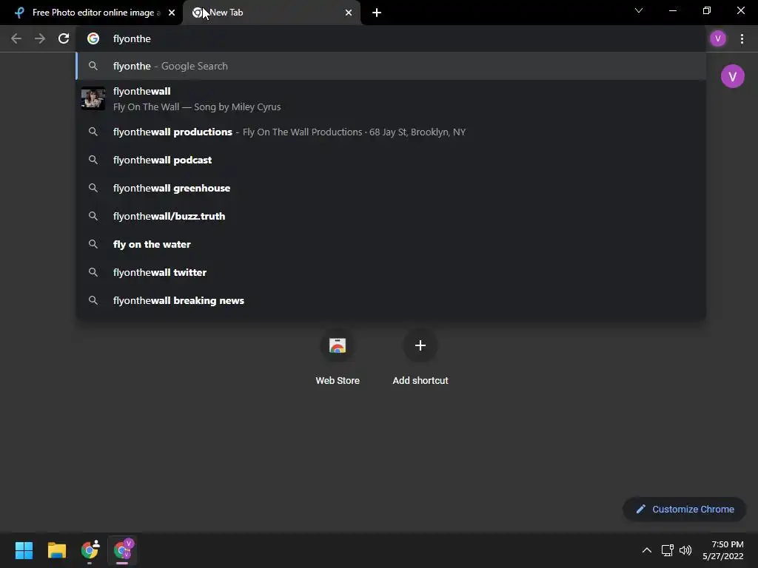Click the browser back arrow
This screenshot has width=758, height=568.
[x=16, y=38]
